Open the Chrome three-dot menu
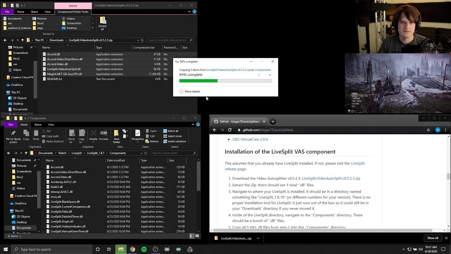The height and width of the screenshot is (254, 451). [446, 130]
